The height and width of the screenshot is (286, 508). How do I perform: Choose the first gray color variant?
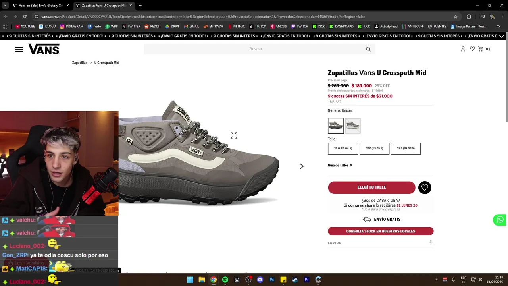336,126
